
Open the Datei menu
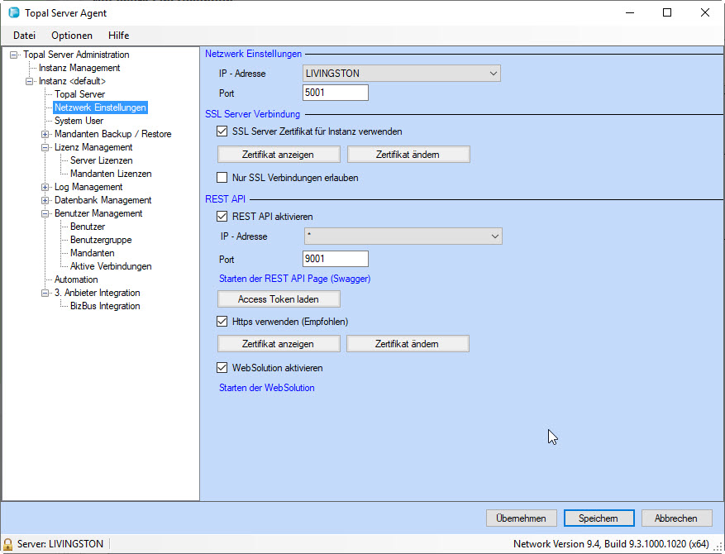[x=24, y=36]
